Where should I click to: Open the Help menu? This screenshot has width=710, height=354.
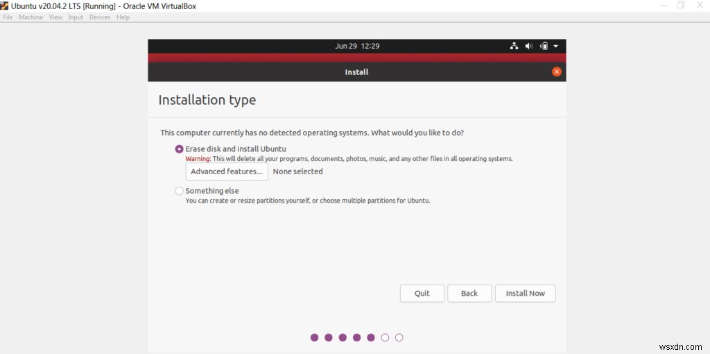tap(123, 17)
